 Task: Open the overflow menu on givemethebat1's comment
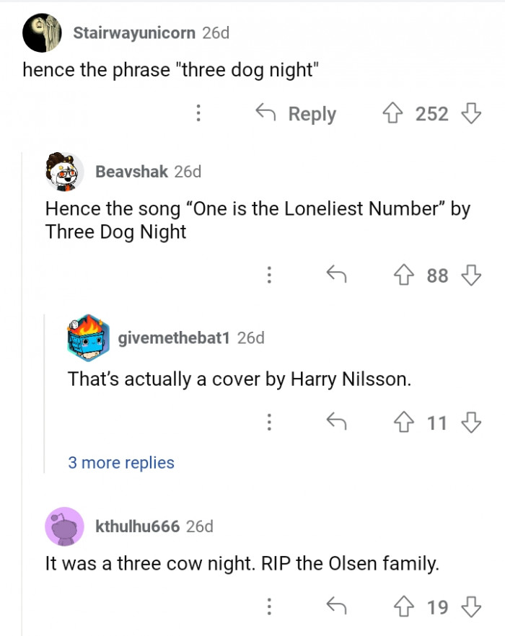269,423
